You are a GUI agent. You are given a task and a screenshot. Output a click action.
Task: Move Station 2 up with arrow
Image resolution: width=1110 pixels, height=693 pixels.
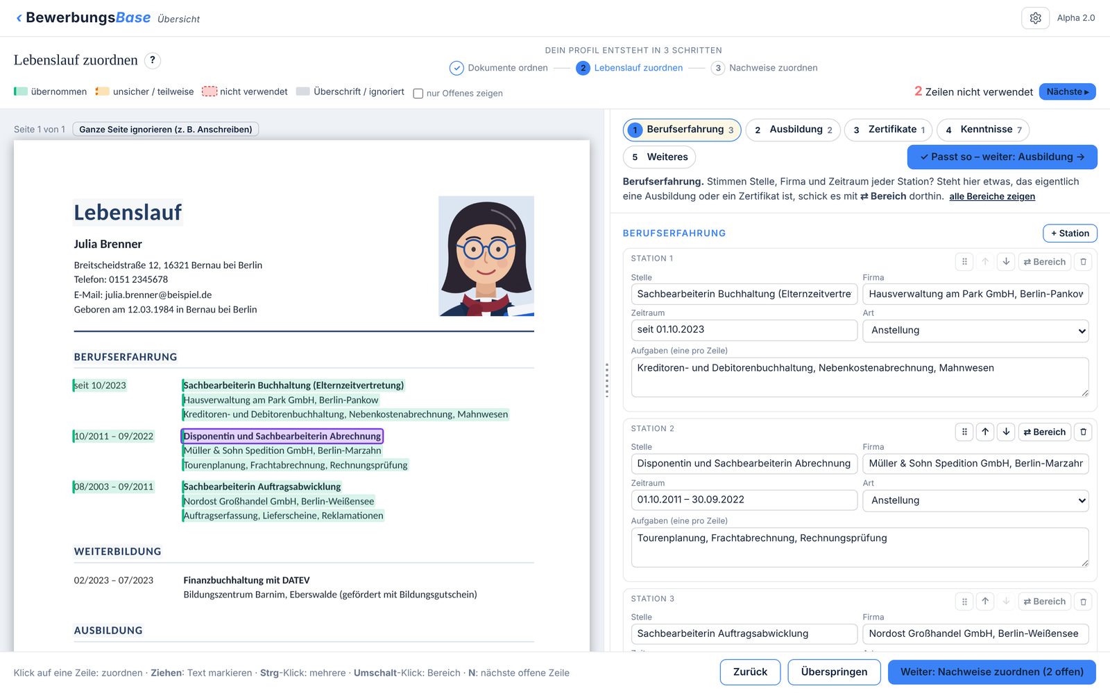pyautogui.click(x=985, y=432)
